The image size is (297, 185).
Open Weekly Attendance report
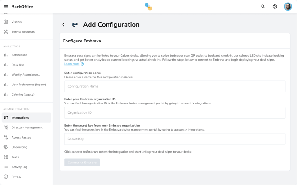pyautogui.click(x=26, y=74)
